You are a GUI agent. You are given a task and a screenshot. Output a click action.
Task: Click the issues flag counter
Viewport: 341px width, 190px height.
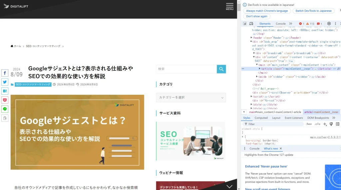click(319, 24)
